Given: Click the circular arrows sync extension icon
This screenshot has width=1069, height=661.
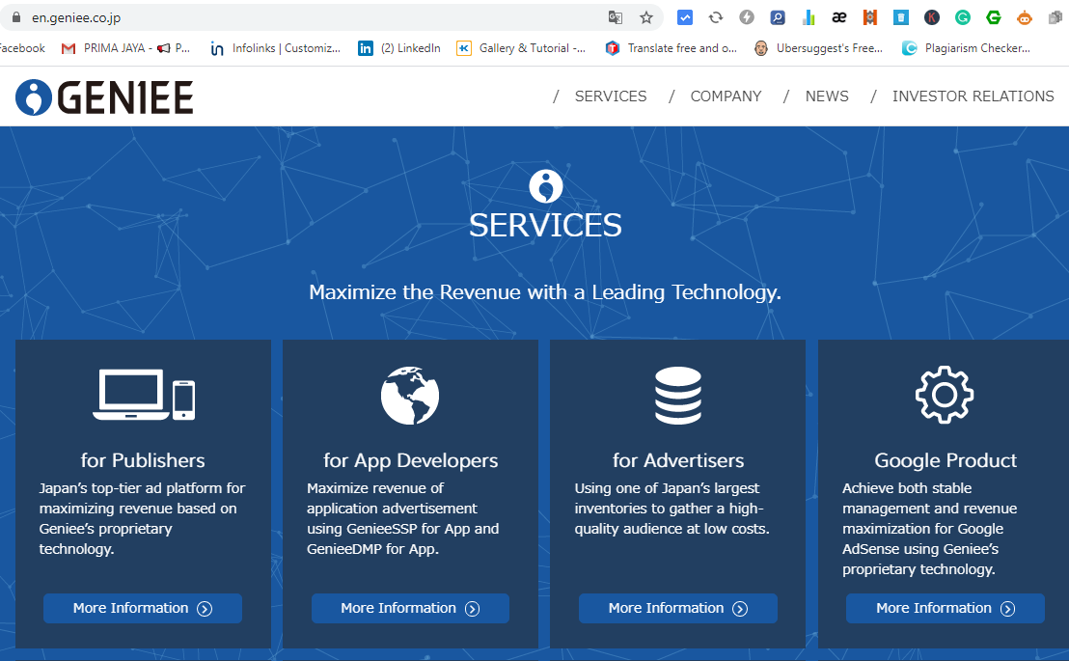Looking at the screenshot, I should click(x=716, y=17).
